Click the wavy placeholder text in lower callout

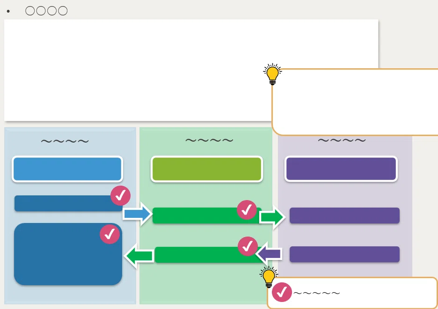(317, 293)
